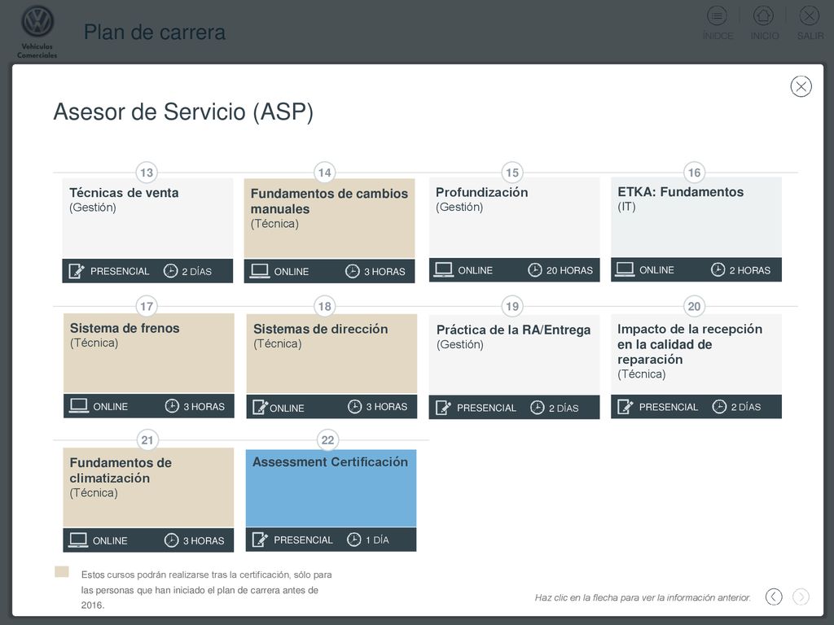
Task: Click step number 14 circle
Action: [x=324, y=173]
